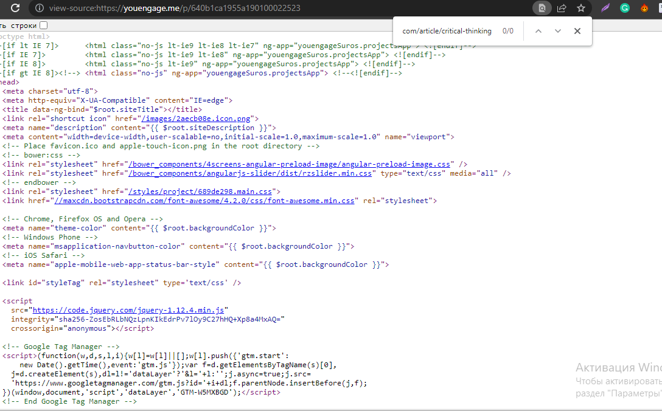Bookmark this page with the star icon

coord(581,8)
